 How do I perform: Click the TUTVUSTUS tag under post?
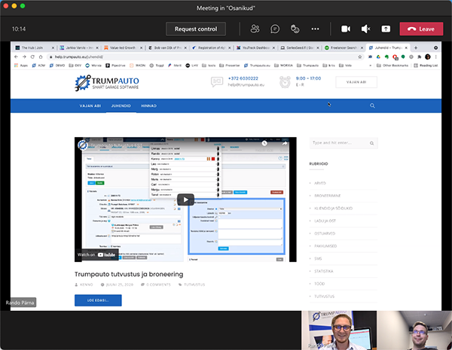click(x=194, y=285)
